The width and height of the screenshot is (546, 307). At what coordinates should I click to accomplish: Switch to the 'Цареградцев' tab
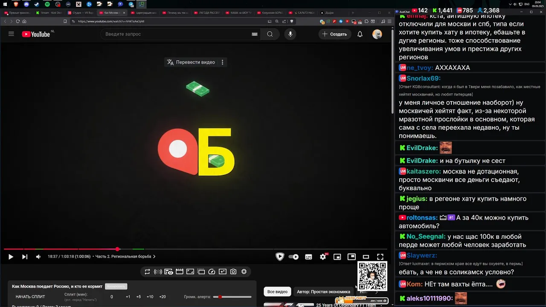[143, 13]
